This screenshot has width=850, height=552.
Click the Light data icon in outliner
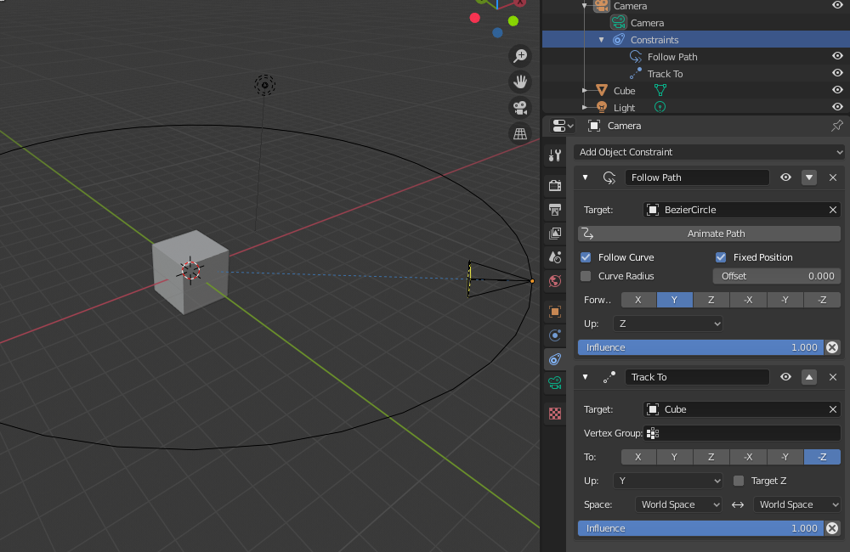pyautogui.click(x=660, y=107)
